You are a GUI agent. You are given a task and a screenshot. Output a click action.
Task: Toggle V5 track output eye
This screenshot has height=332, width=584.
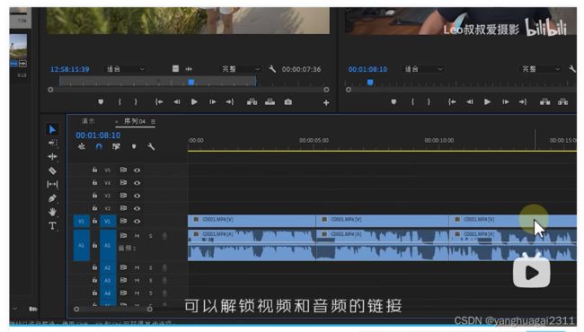pos(137,170)
